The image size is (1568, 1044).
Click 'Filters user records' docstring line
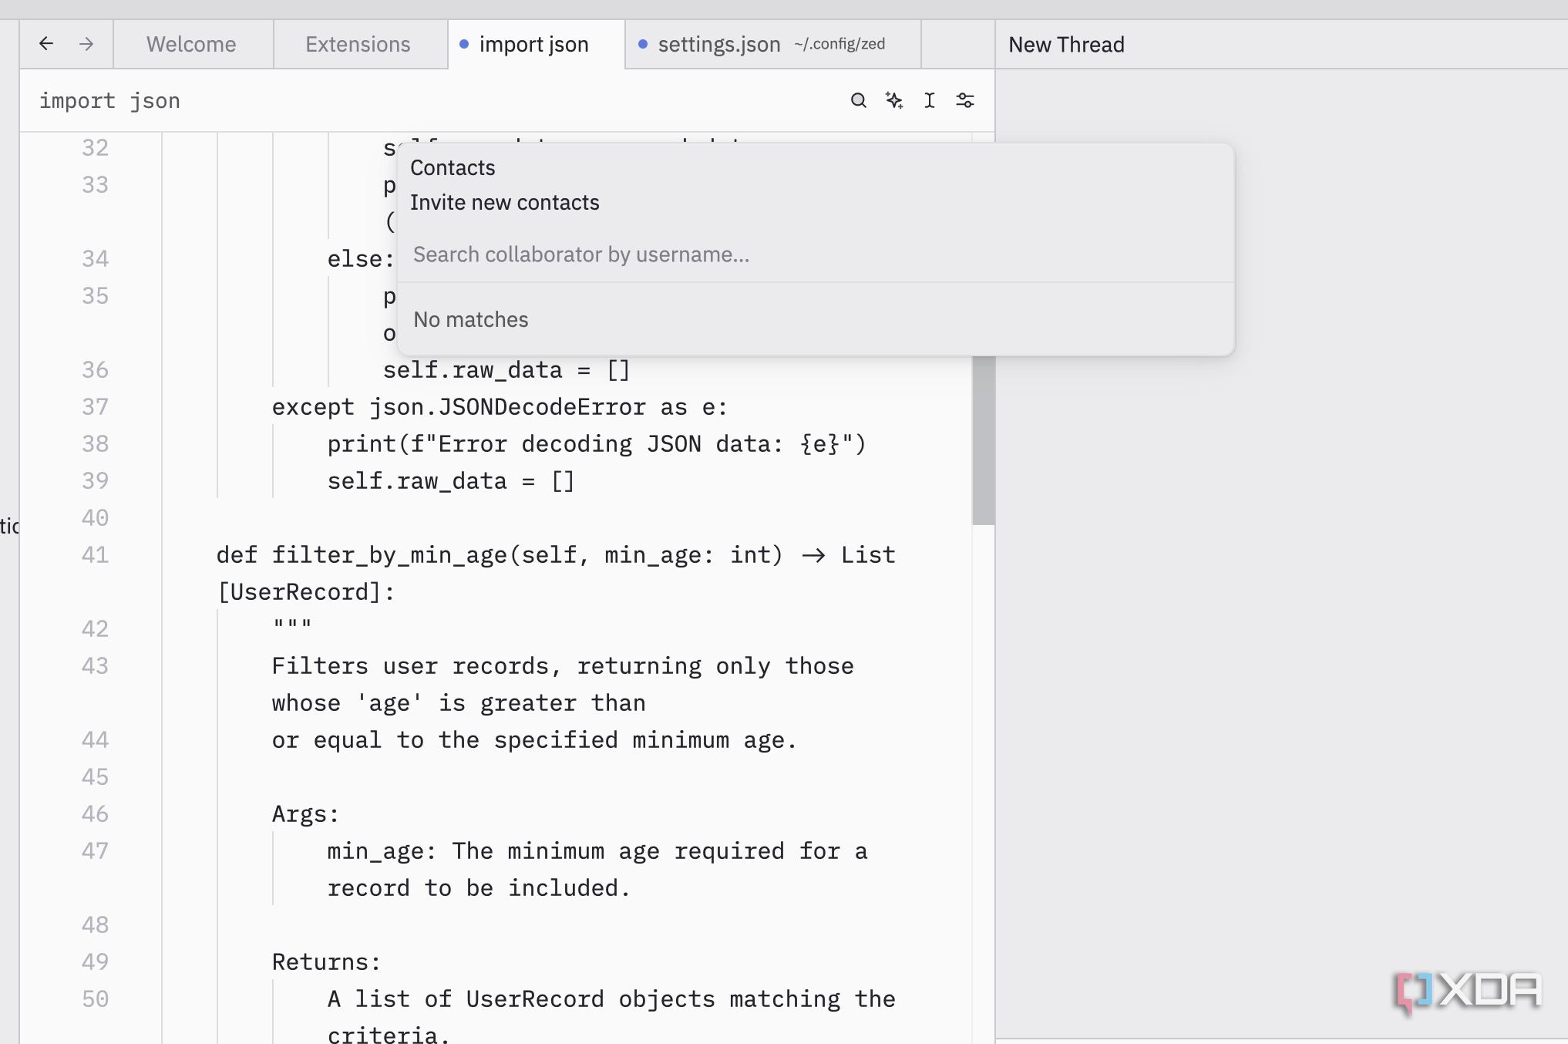[563, 666]
